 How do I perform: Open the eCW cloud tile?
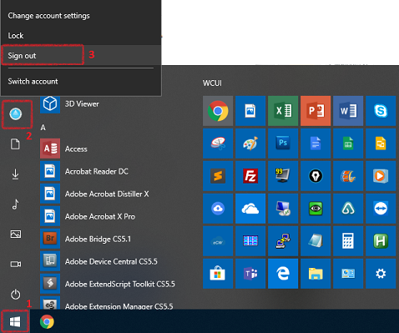[218, 241]
